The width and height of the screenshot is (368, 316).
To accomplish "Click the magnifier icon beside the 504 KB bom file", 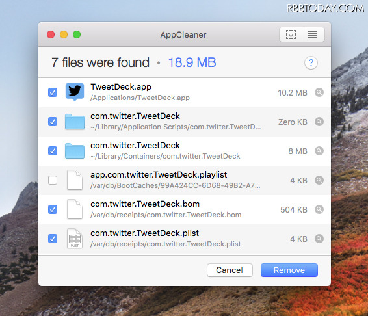I will (x=319, y=209).
